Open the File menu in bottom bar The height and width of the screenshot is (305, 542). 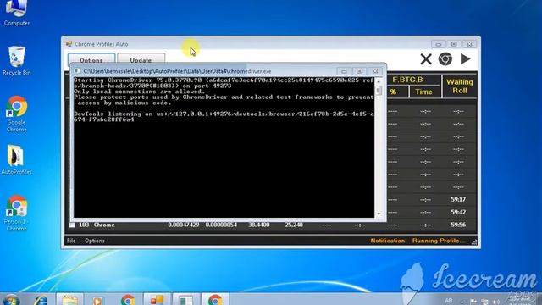71,241
